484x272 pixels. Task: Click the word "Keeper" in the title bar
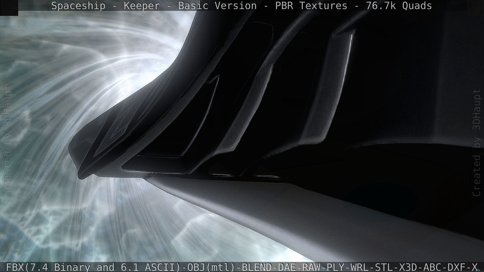pyautogui.click(x=142, y=6)
